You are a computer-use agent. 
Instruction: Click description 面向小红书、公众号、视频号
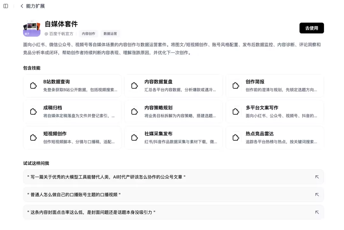pyautogui.click(x=281, y=116)
